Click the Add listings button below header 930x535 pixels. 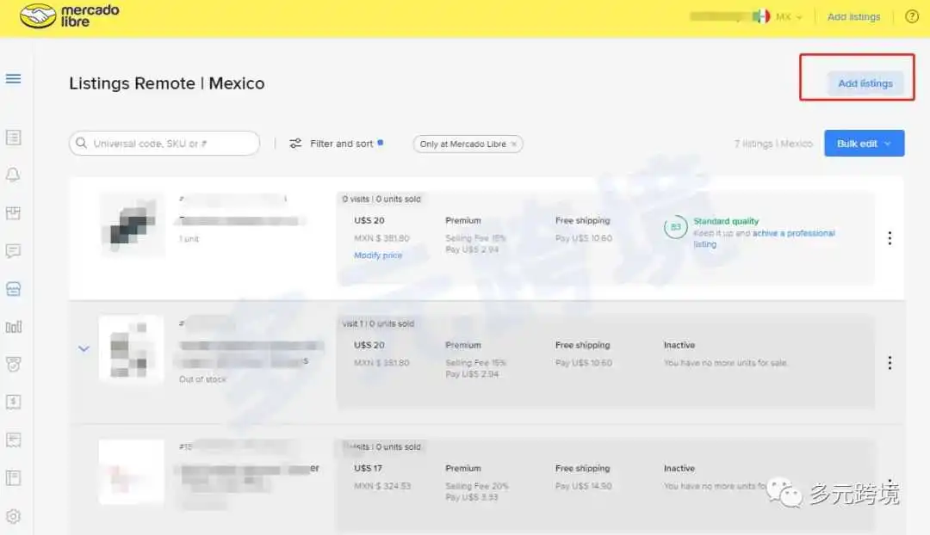[x=865, y=83]
